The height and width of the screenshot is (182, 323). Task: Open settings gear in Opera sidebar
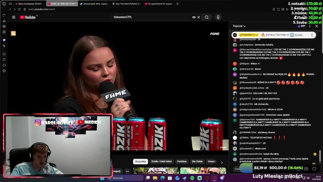click(x=4, y=71)
